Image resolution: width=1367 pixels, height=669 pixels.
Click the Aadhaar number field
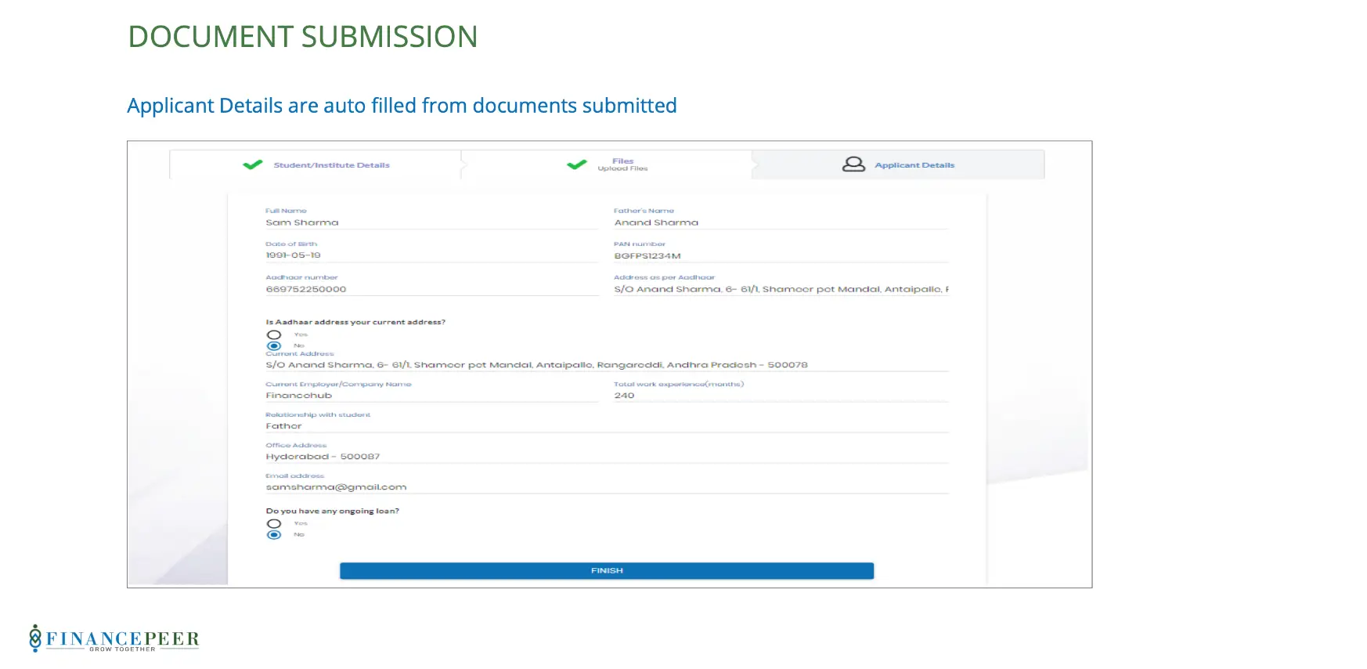[432, 289]
